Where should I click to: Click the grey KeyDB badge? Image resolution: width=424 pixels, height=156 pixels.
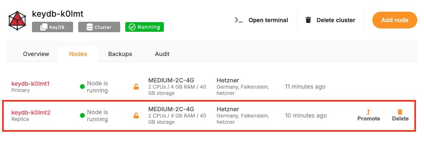53,27
